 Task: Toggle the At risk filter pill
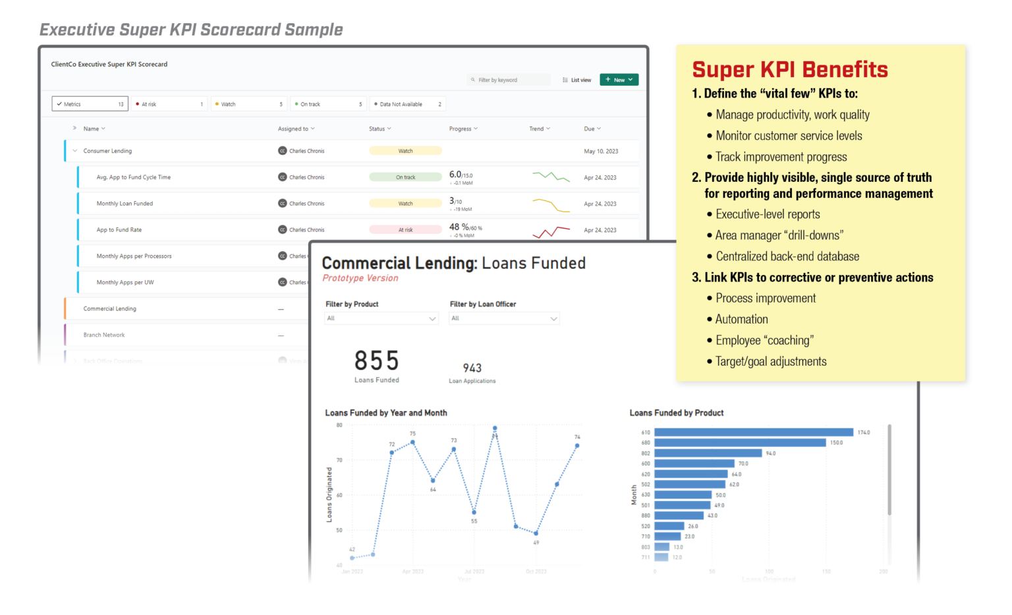pos(169,103)
